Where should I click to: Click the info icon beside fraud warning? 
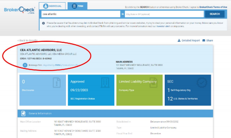(43, 23)
